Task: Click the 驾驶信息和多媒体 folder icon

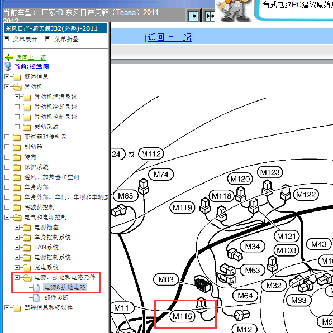Action: tap(17, 307)
